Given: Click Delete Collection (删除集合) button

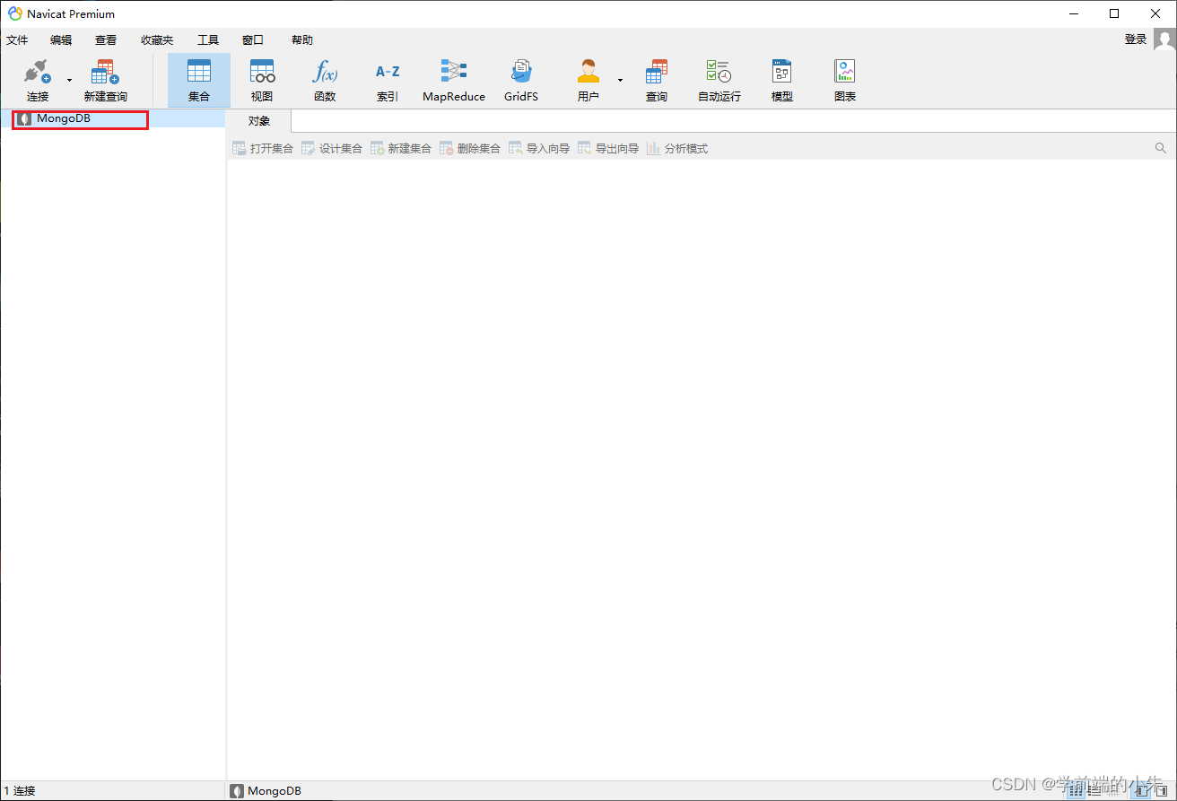Looking at the screenshot, I should click(470, 149).
